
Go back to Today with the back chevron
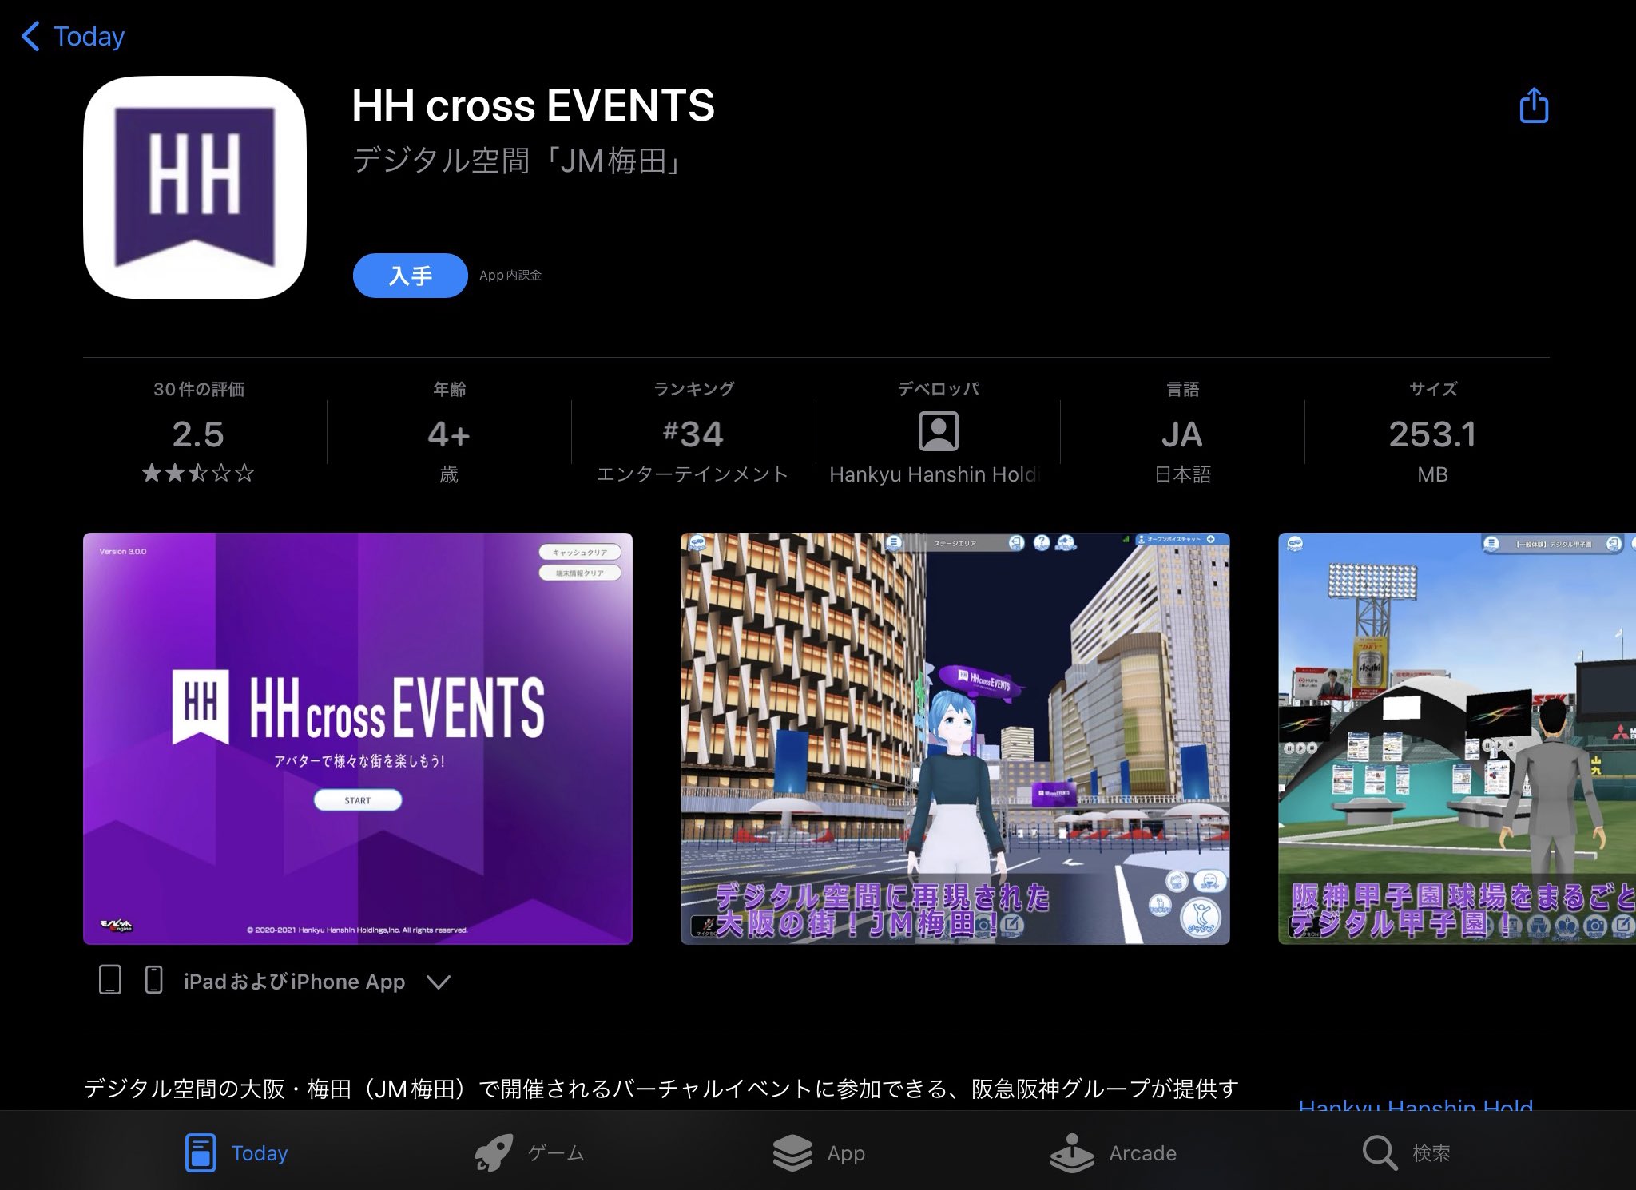pos(30,37)
